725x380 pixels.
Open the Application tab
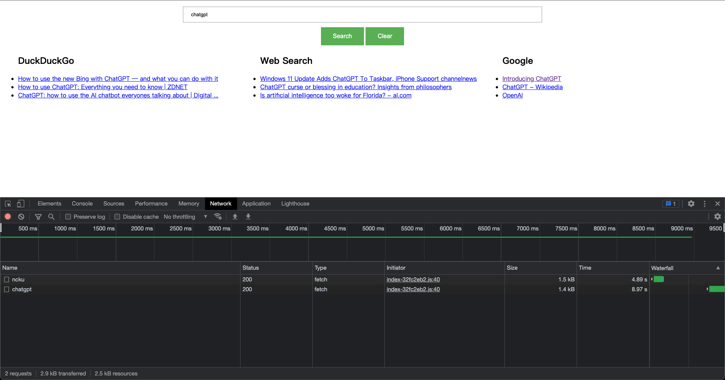(x=256, y=204)
